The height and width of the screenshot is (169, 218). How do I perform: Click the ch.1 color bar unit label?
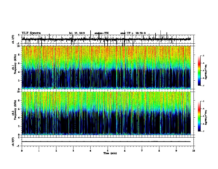click(x=206, y=72)
